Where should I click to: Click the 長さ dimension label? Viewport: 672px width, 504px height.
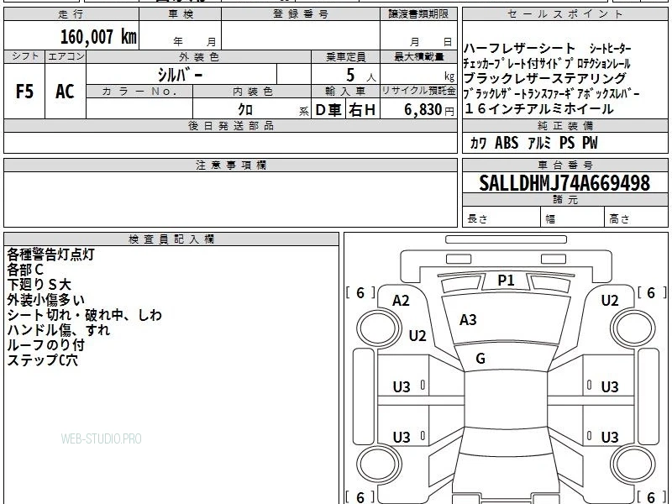click(477, 219)
